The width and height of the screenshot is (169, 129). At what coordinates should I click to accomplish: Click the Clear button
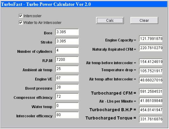pos(144,20)
